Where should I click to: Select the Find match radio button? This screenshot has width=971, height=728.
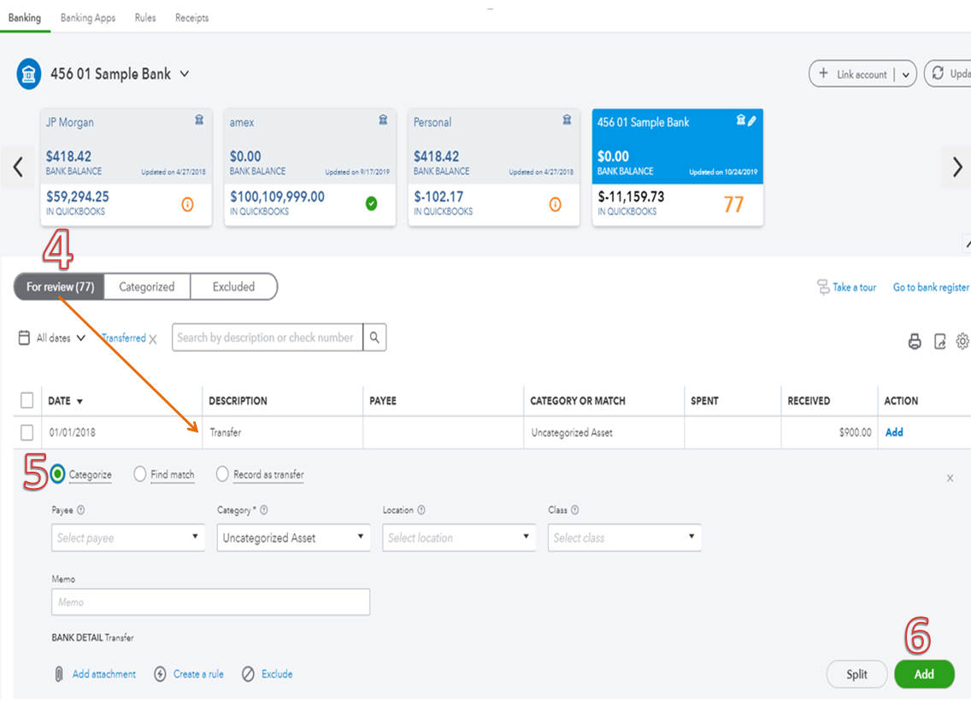[x=140, y=474]
